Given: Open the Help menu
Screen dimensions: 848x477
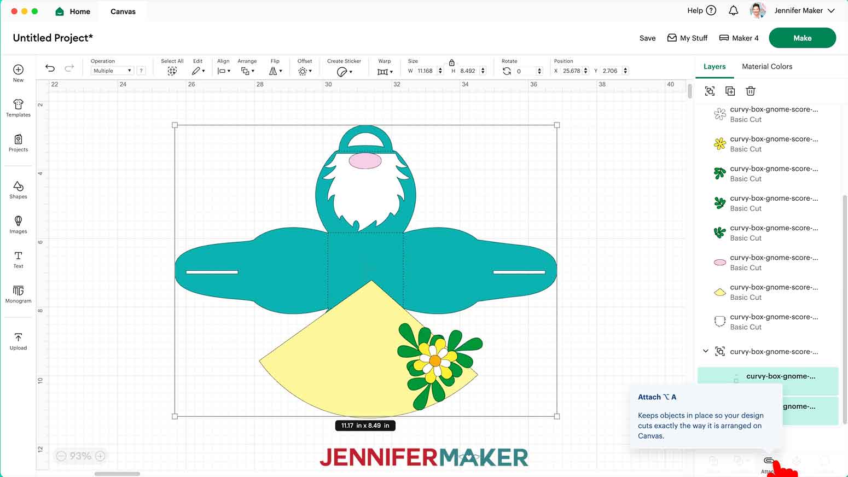Looking at the screenshot, I should [x=702, y=10].
